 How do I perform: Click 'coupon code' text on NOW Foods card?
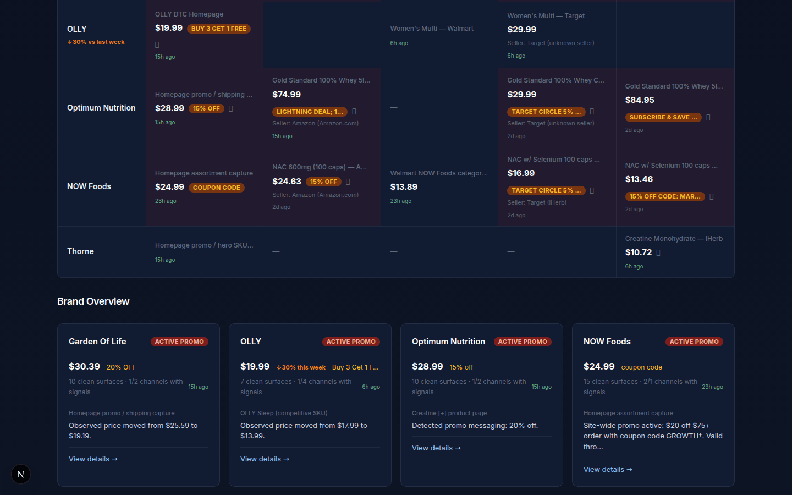click(x=641, y=367)
